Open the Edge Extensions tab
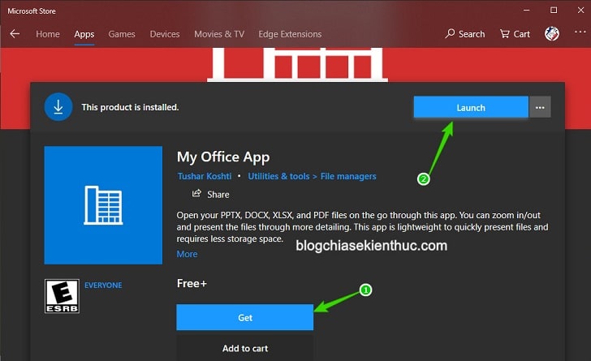 pyautogui.click(x=290, y=34)
